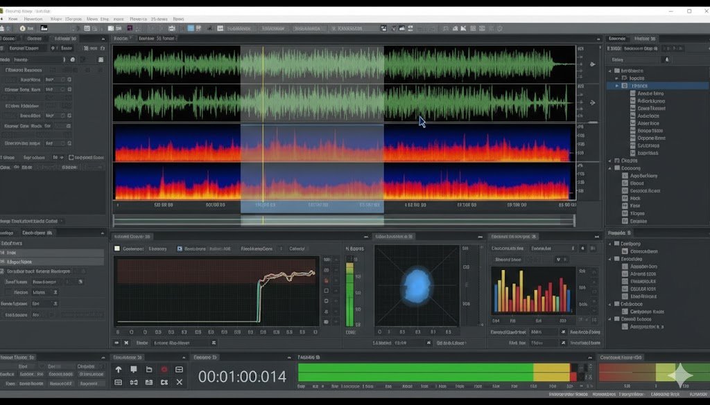Image resolution: width=710 pixels, height=405 pixels.
Task: Toggle the blue checkbox above the curve graph
Action: point(180,249)
